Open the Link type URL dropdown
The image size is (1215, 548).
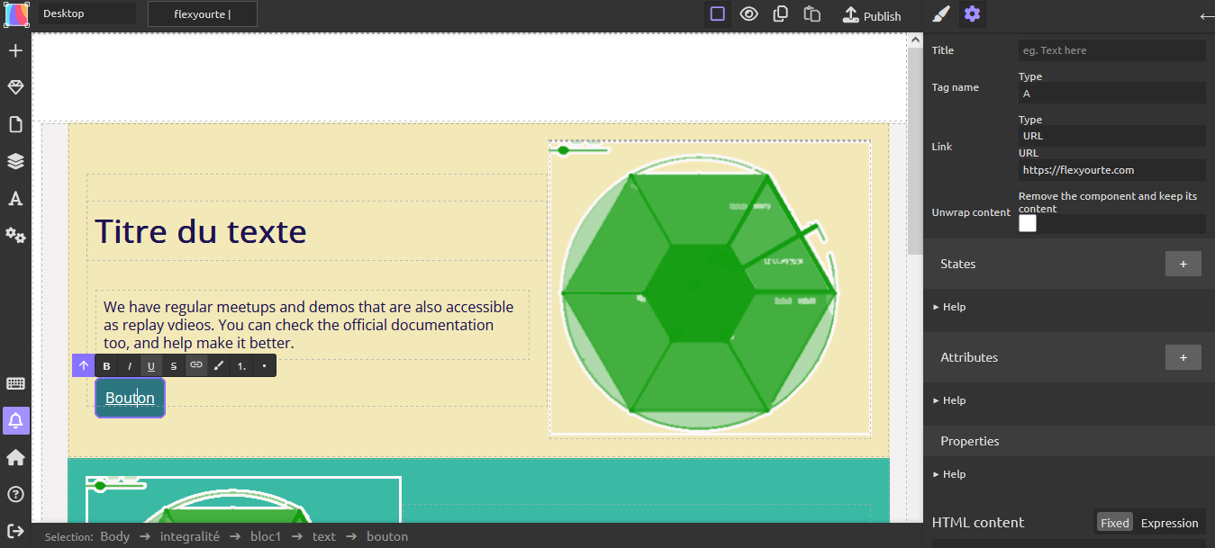(x=1112, y=136)
